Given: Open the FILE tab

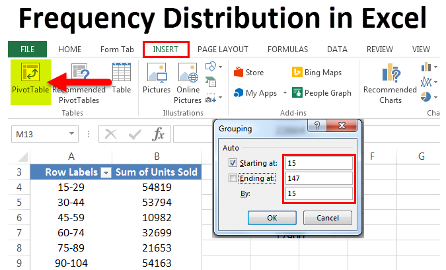Looking at the screenshot, I should [x=27, y=49].
